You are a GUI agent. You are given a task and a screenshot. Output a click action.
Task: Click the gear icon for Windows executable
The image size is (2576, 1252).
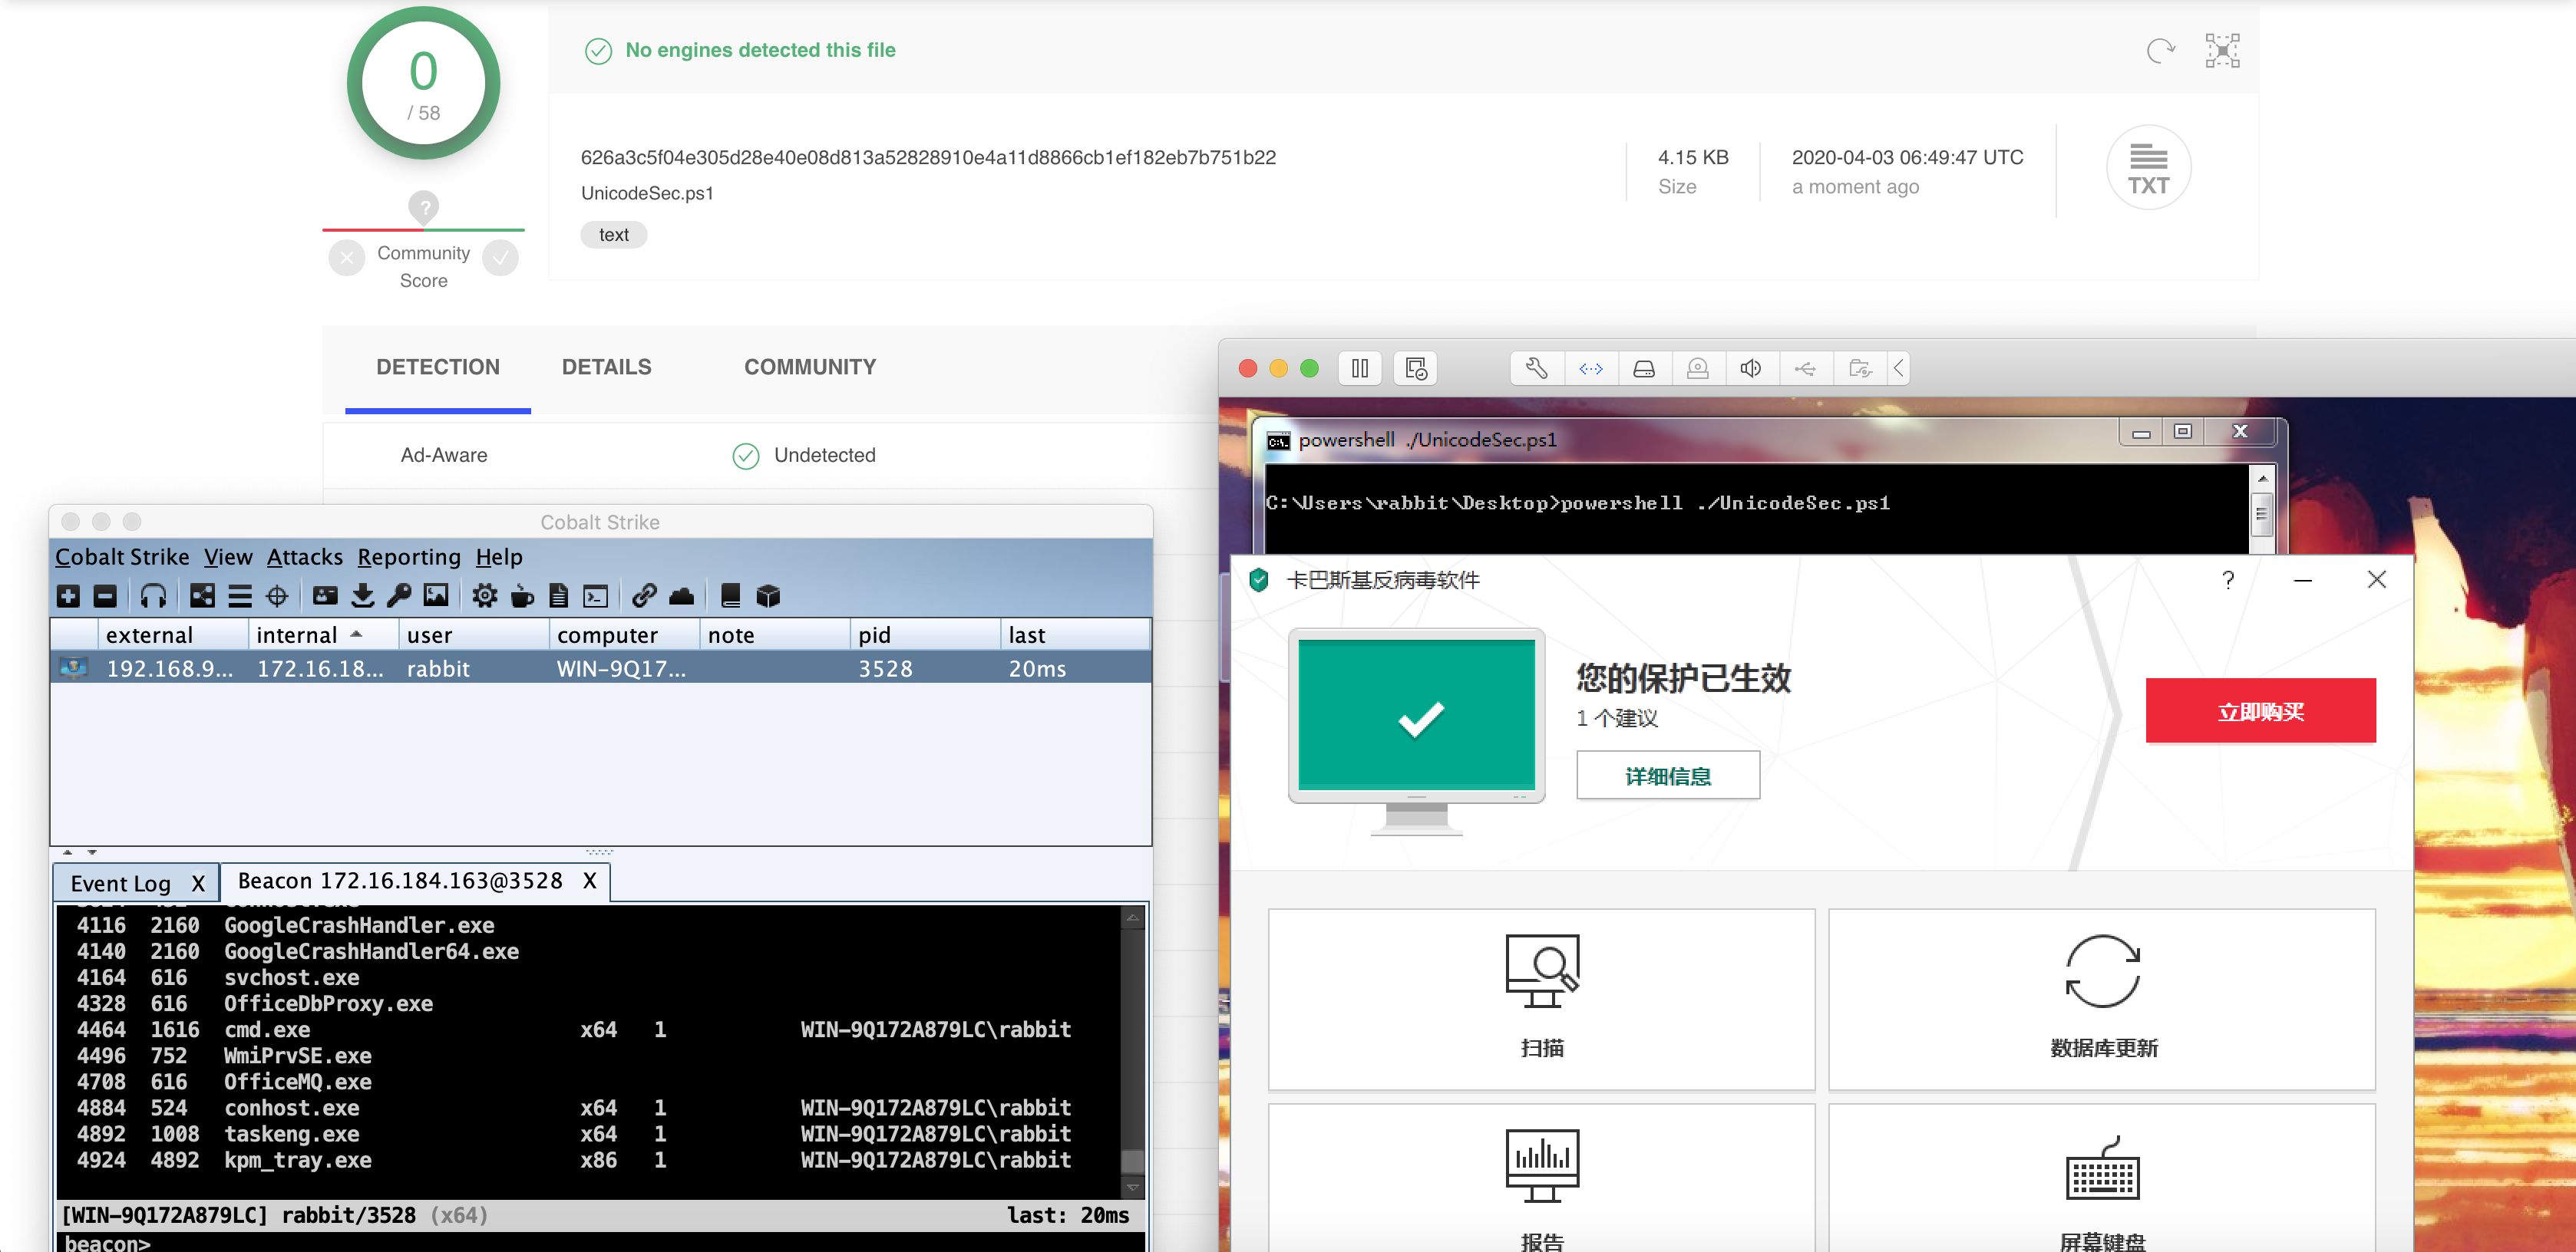coord(485,597)
